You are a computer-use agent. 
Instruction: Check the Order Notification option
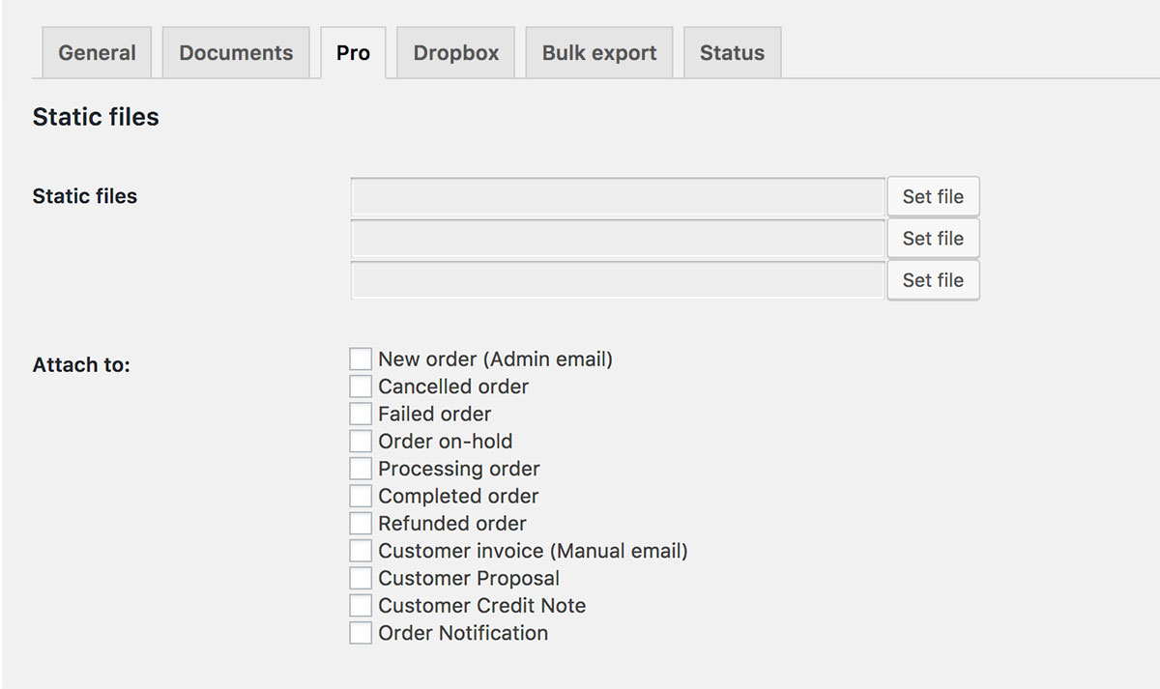click(361, 633)
